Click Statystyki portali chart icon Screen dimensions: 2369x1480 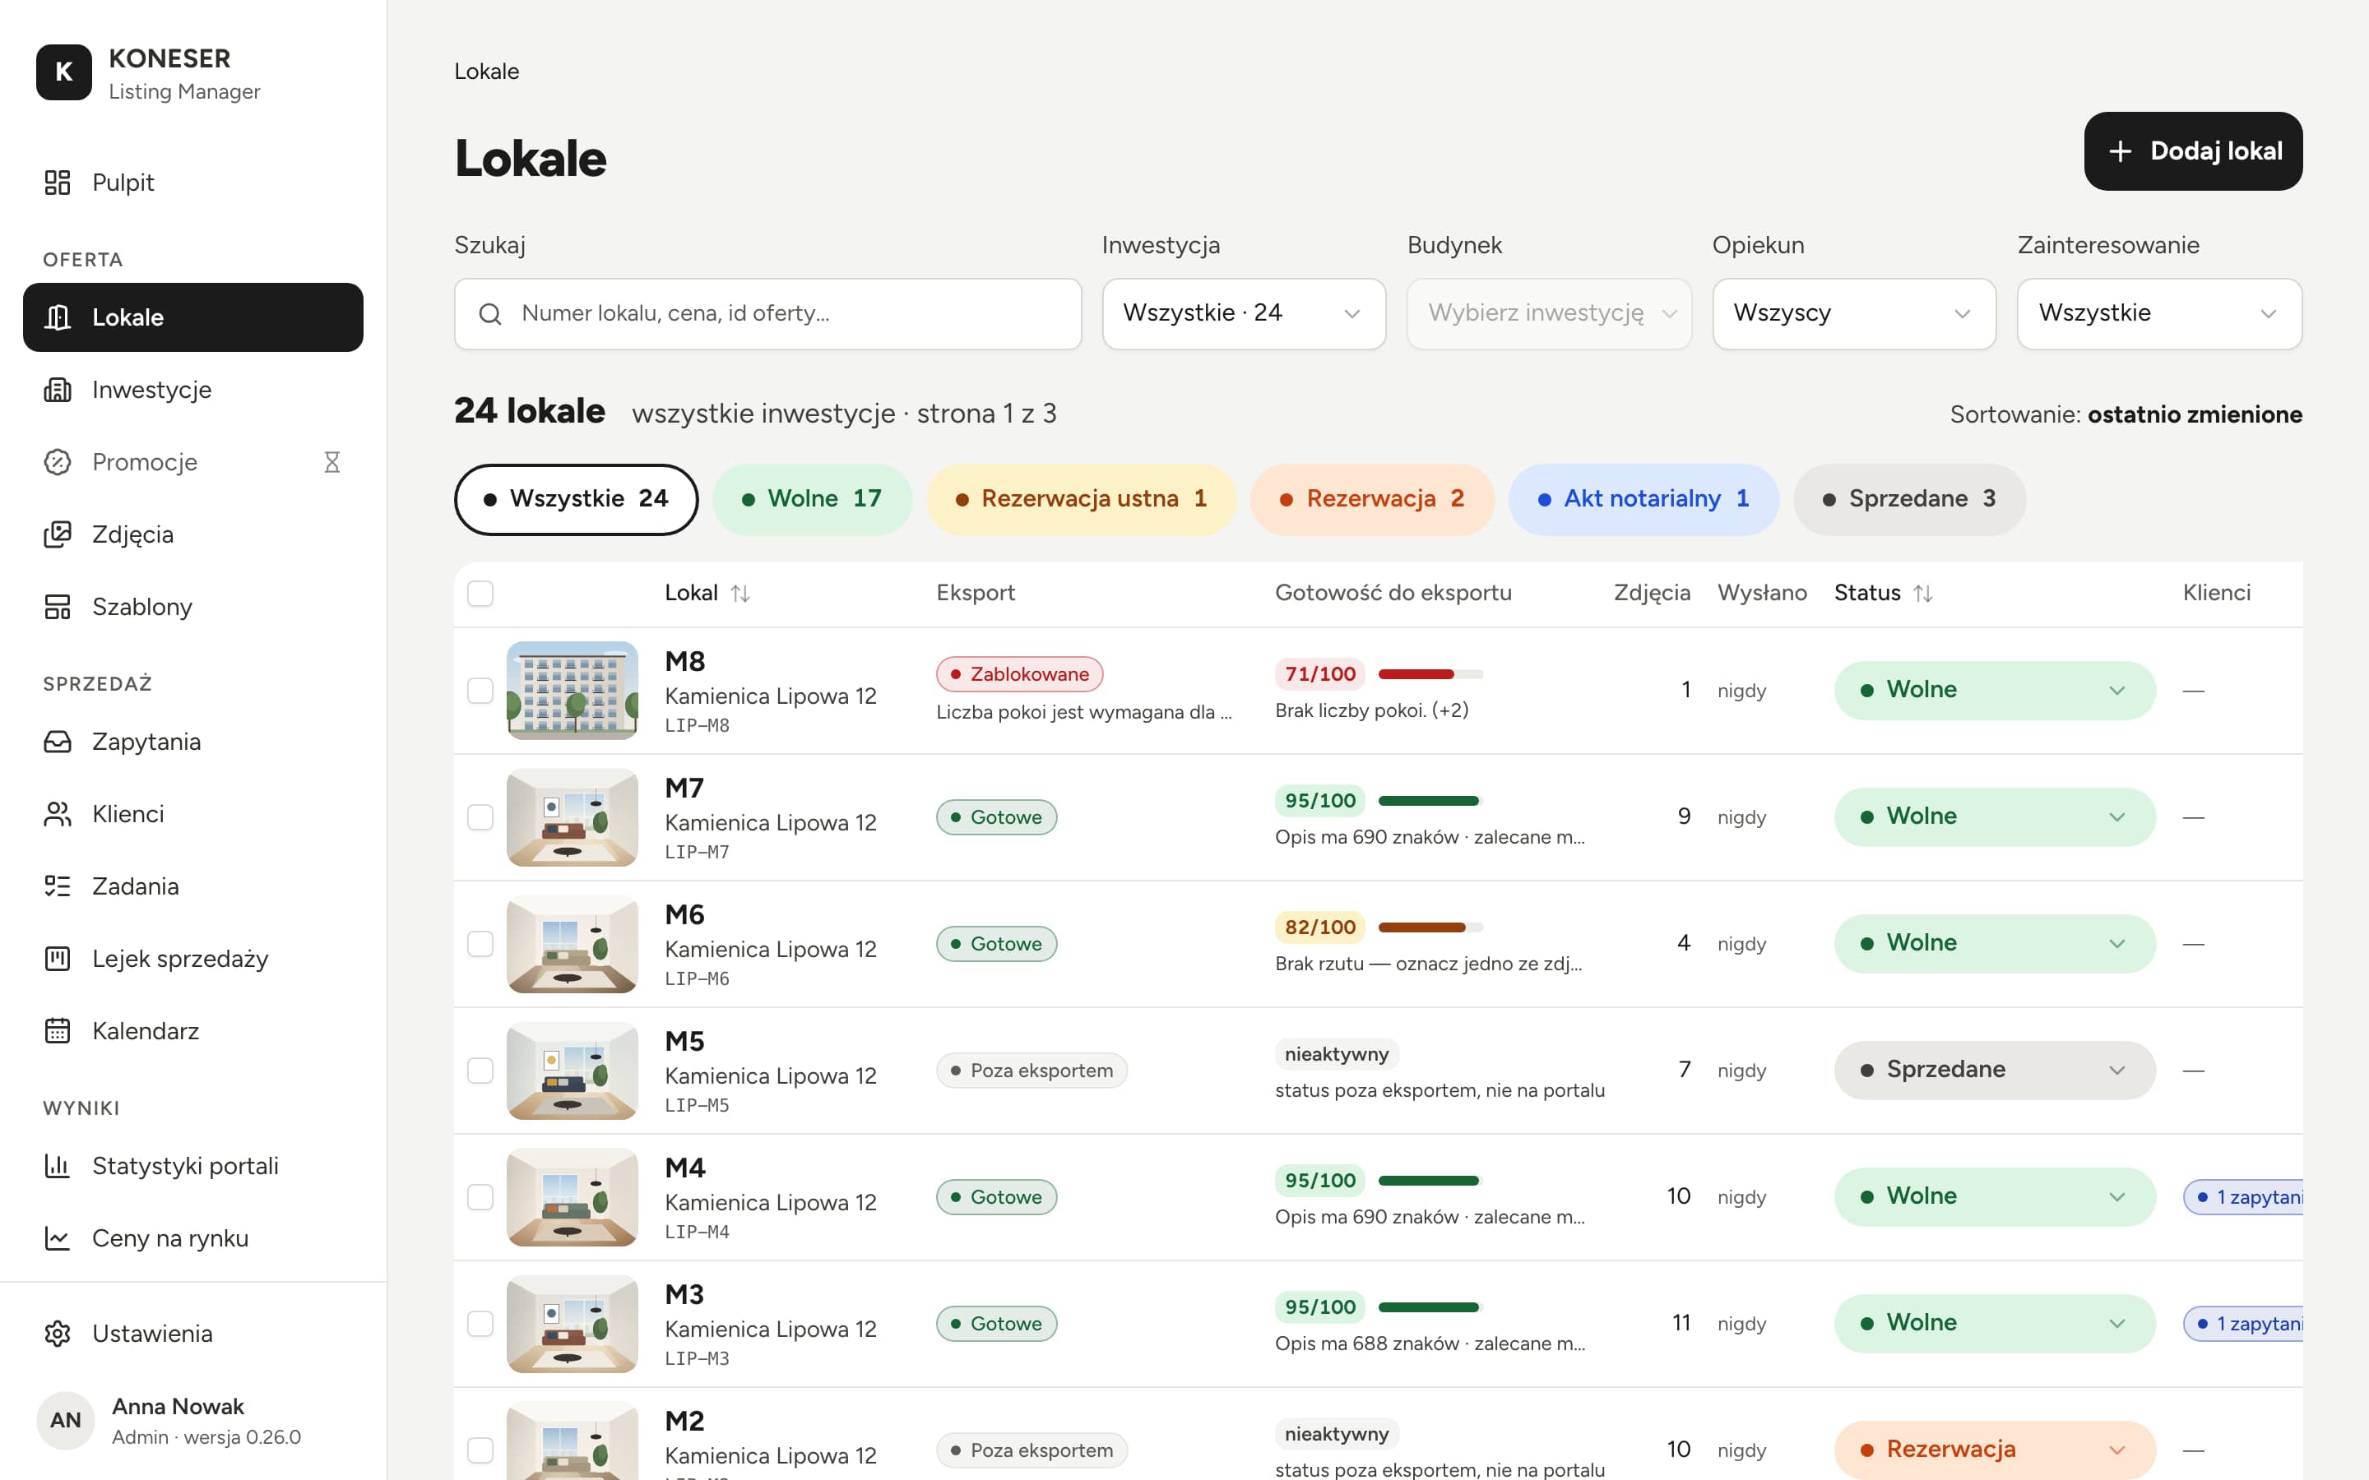click(x=58, y=1167)
